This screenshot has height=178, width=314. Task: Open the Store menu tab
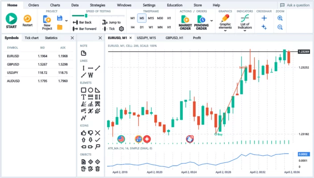point(198,5)
